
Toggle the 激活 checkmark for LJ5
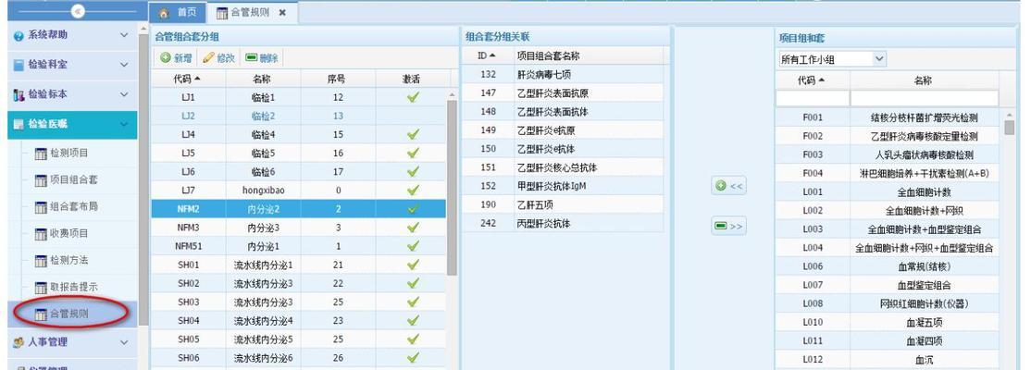(413, 154)
